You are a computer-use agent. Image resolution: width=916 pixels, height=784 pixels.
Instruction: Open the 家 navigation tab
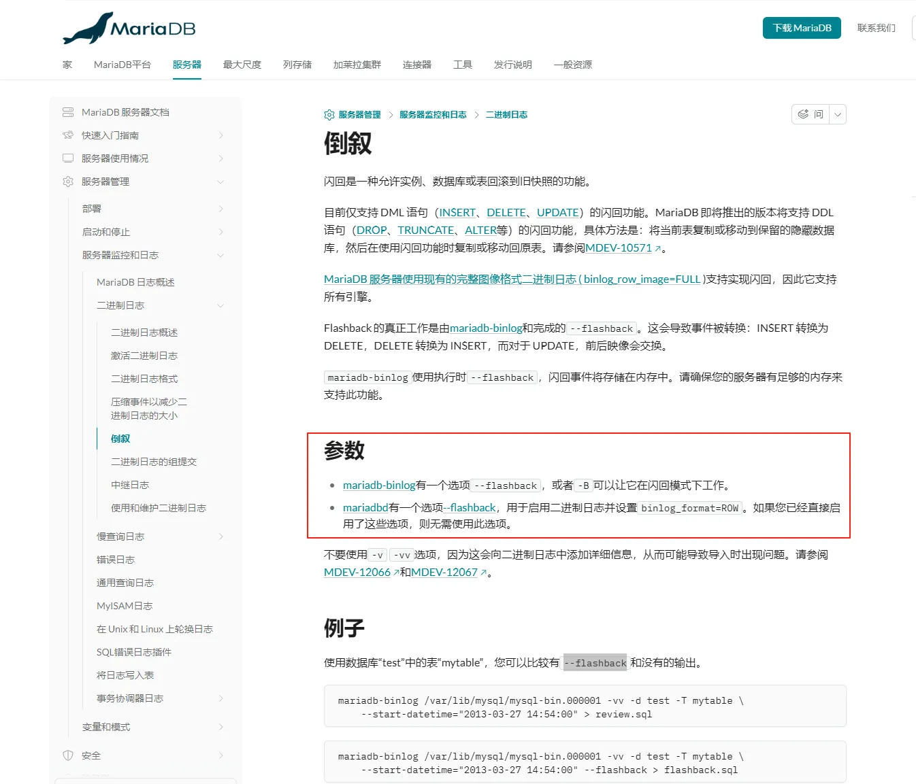click(67, 65)
